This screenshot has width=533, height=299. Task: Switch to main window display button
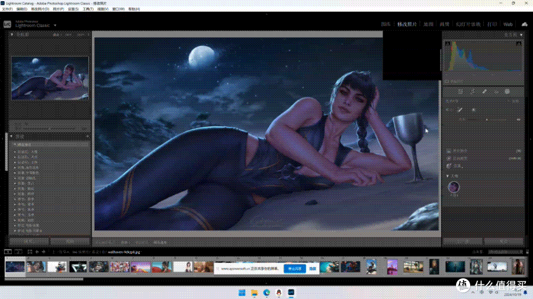click(x=8, y=252)
